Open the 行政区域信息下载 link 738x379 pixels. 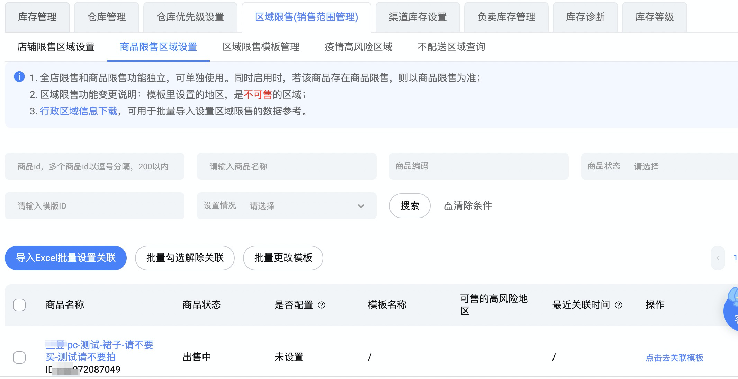(78, 111)
